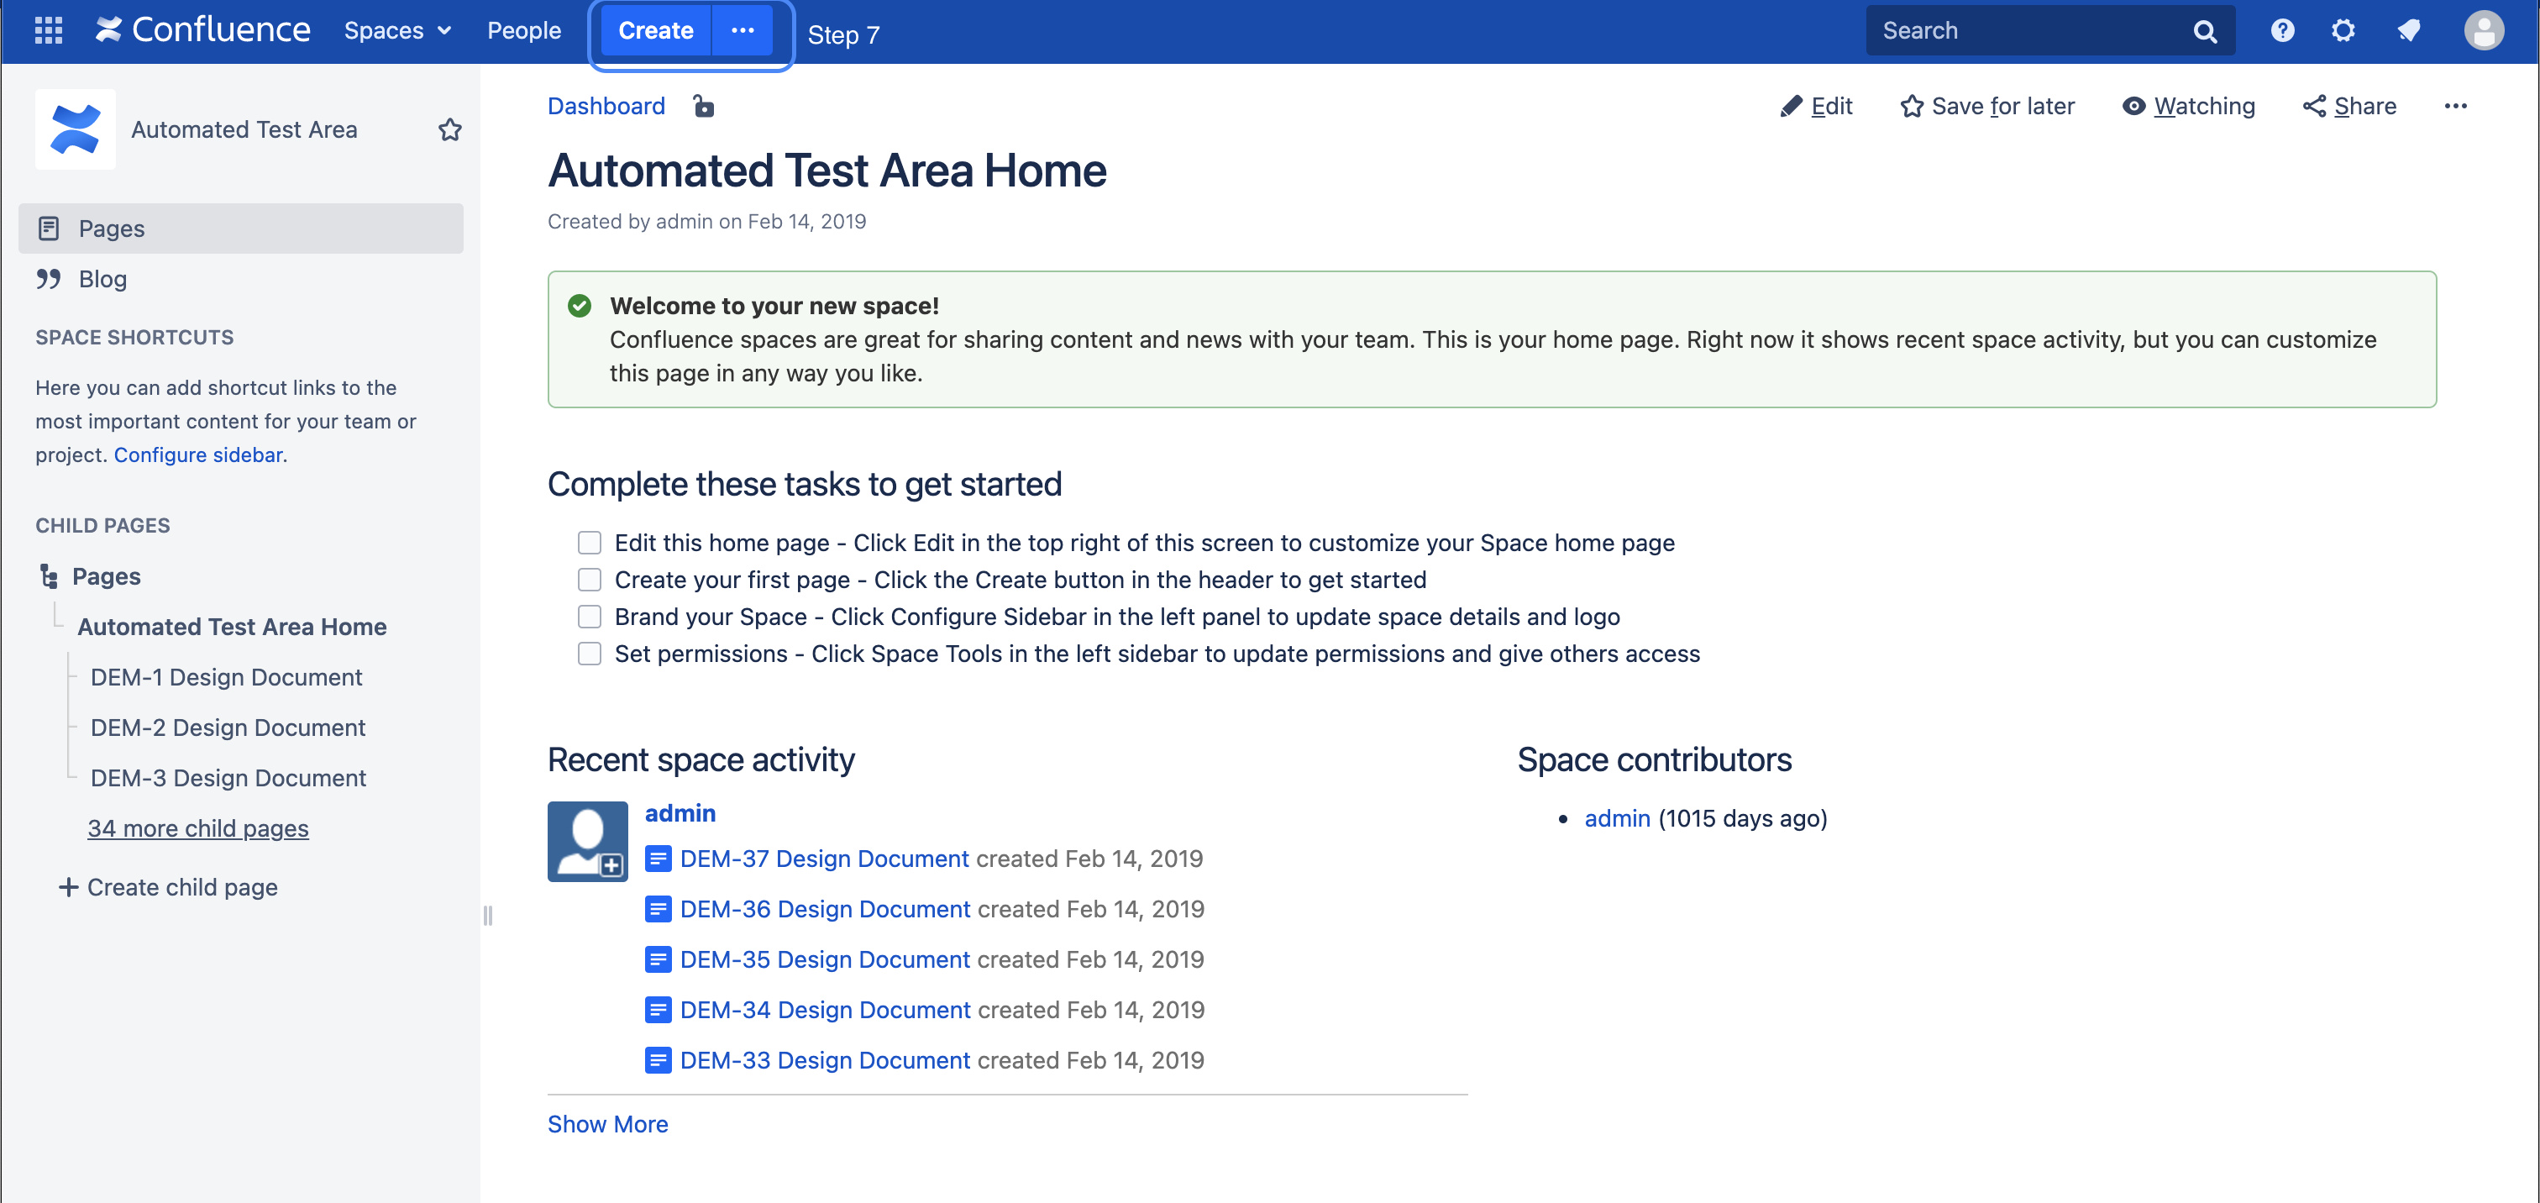This screenshot has height=1203, width=2540.
Task: Click the notifications icon in header
Action: (x=2409, y=30)
